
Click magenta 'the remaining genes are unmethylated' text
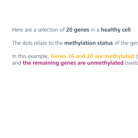click(73, 63)
